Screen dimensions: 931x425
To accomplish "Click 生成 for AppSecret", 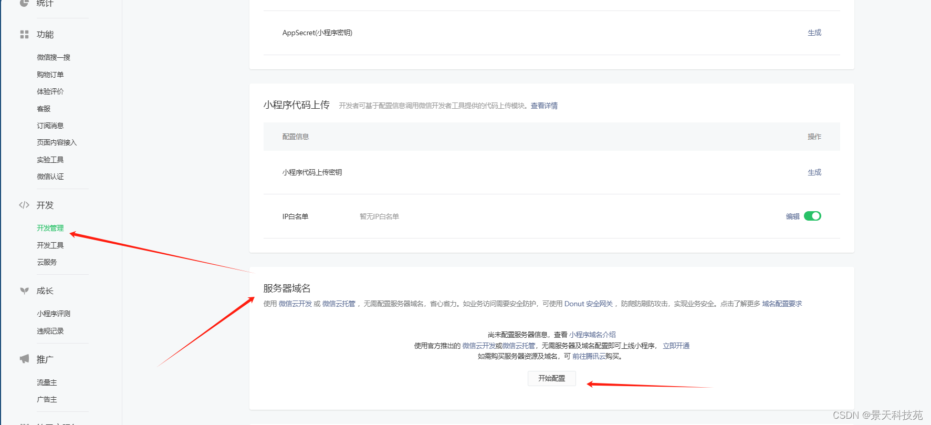I will [x=814, y=33].
